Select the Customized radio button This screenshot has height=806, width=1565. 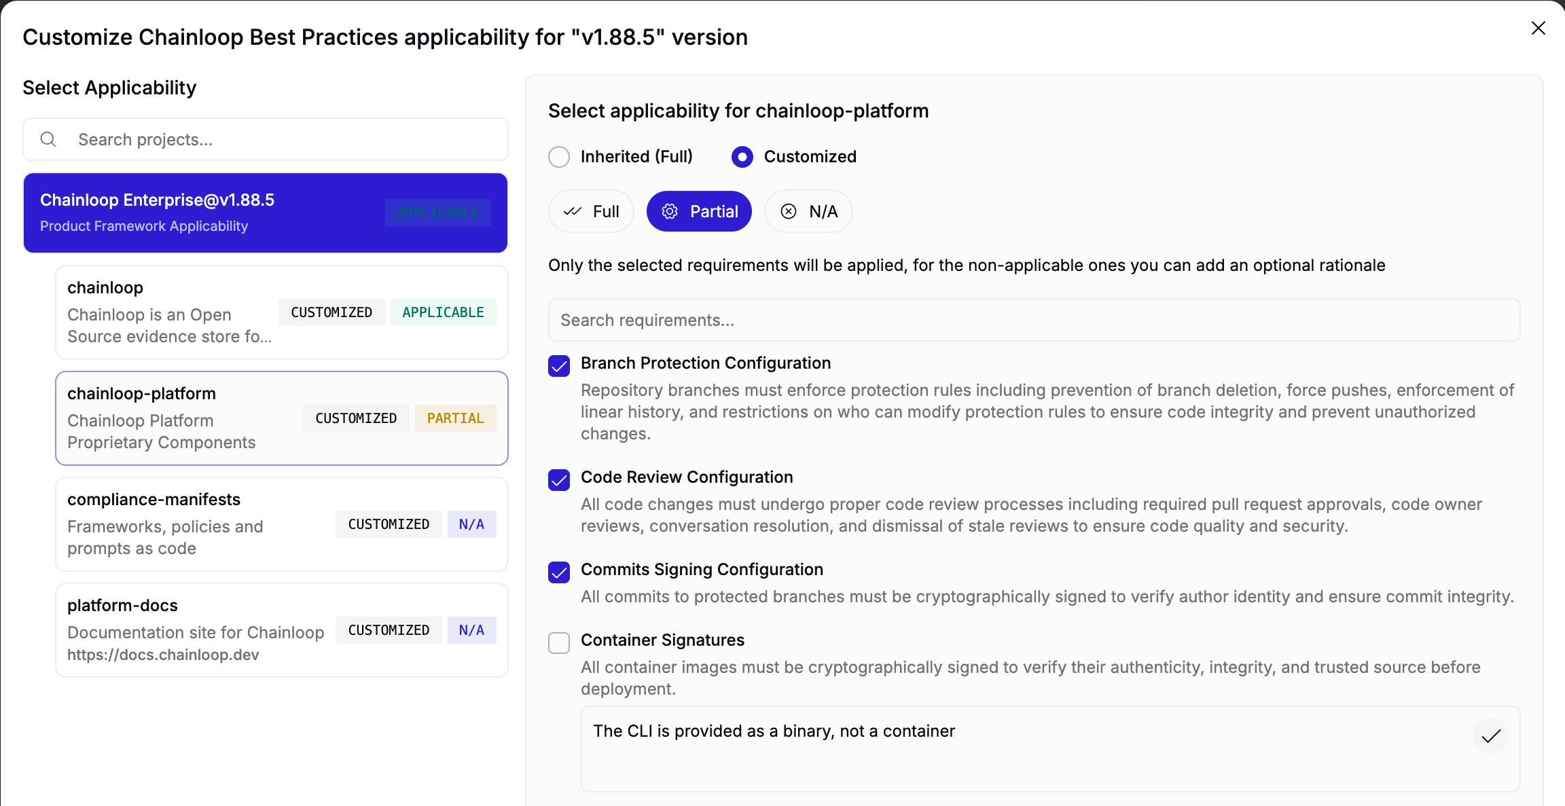(742, 157)
